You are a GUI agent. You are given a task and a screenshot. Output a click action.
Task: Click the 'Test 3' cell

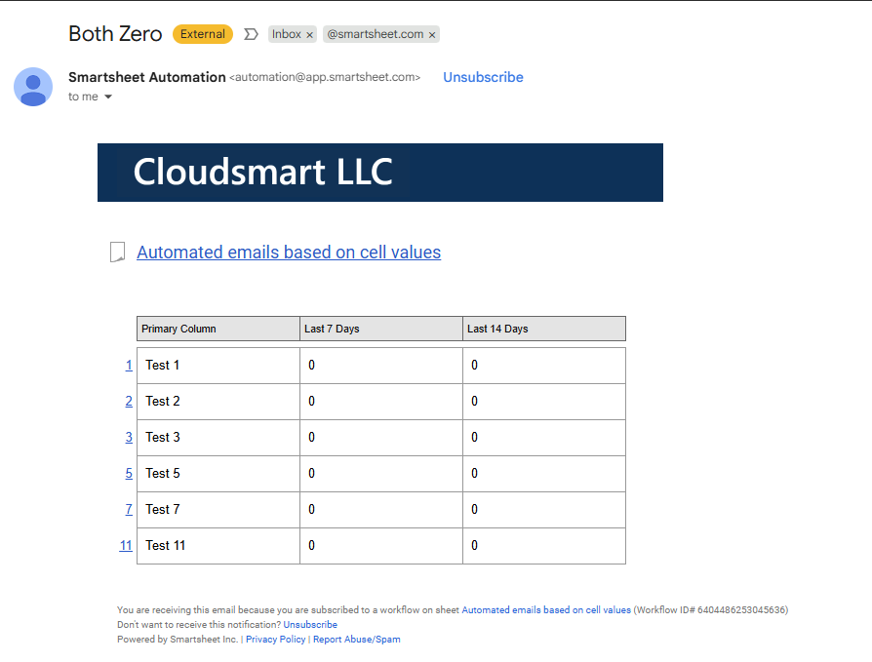[x=218, y=438]
